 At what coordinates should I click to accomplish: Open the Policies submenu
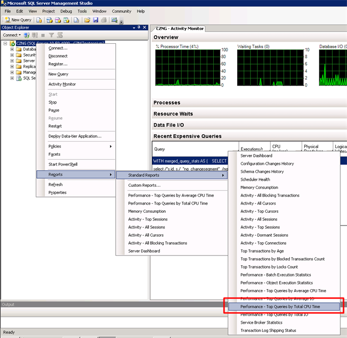[x=76, y=146]
